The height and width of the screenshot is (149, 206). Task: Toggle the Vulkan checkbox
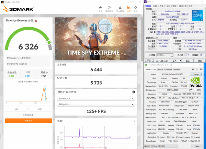click(158, 141)
